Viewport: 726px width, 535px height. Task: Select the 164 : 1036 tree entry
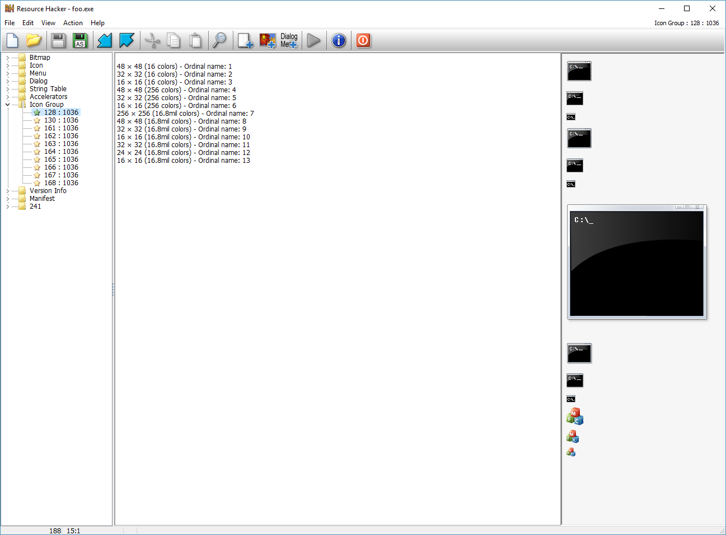tap(62, 152)
